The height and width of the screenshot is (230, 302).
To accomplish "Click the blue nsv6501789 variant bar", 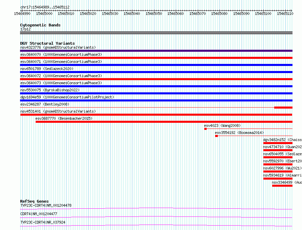I will click(x=156, y=72).
